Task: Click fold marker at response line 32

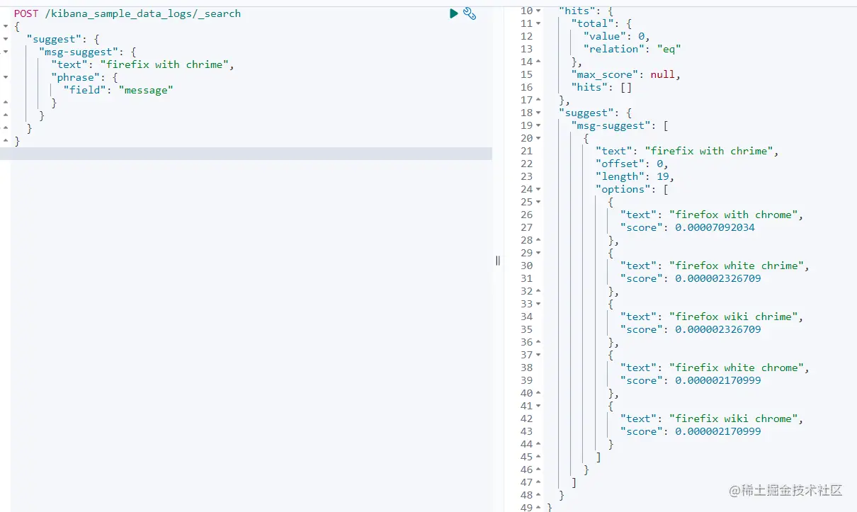Action: tap(539, 291)
